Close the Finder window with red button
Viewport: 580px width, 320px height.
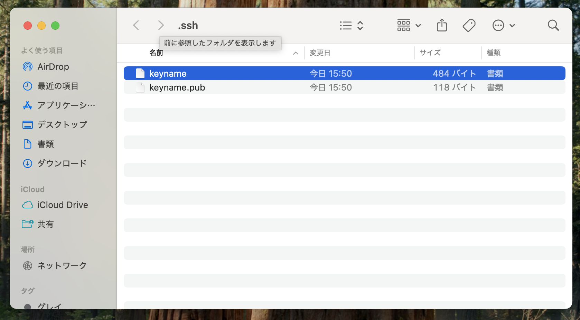(28, 26)
